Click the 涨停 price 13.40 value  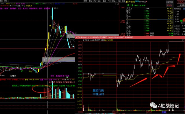[x=147, y=33]
